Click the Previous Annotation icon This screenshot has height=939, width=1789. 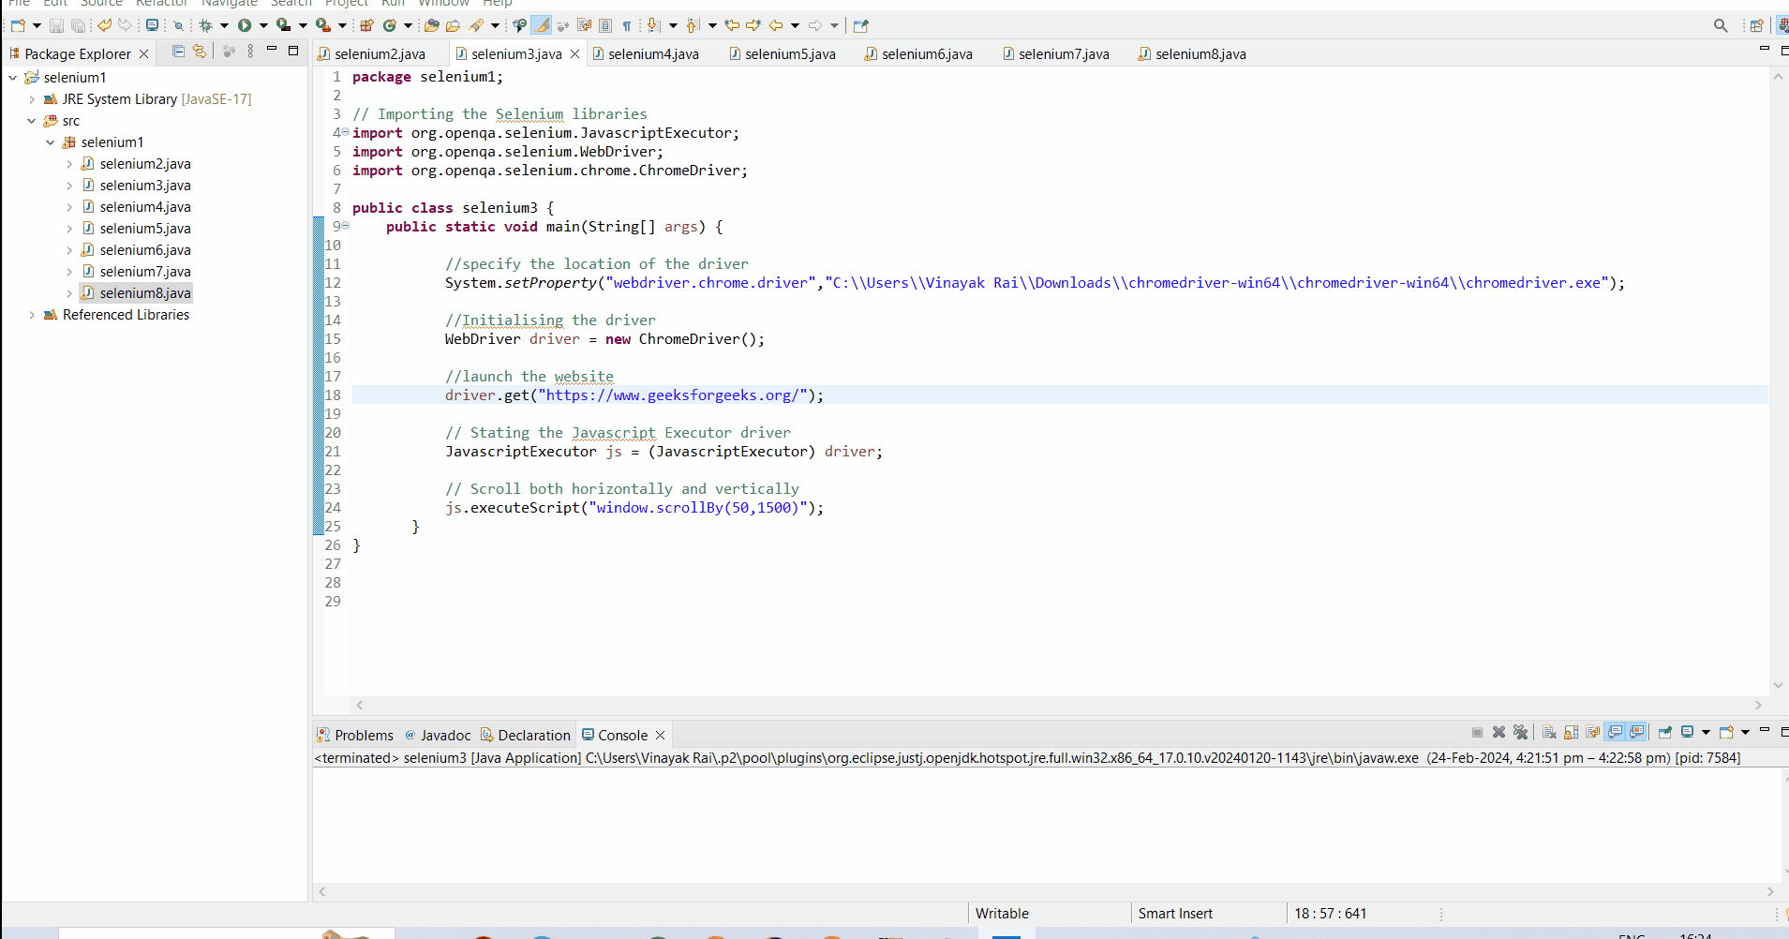(x=693, y=25)
